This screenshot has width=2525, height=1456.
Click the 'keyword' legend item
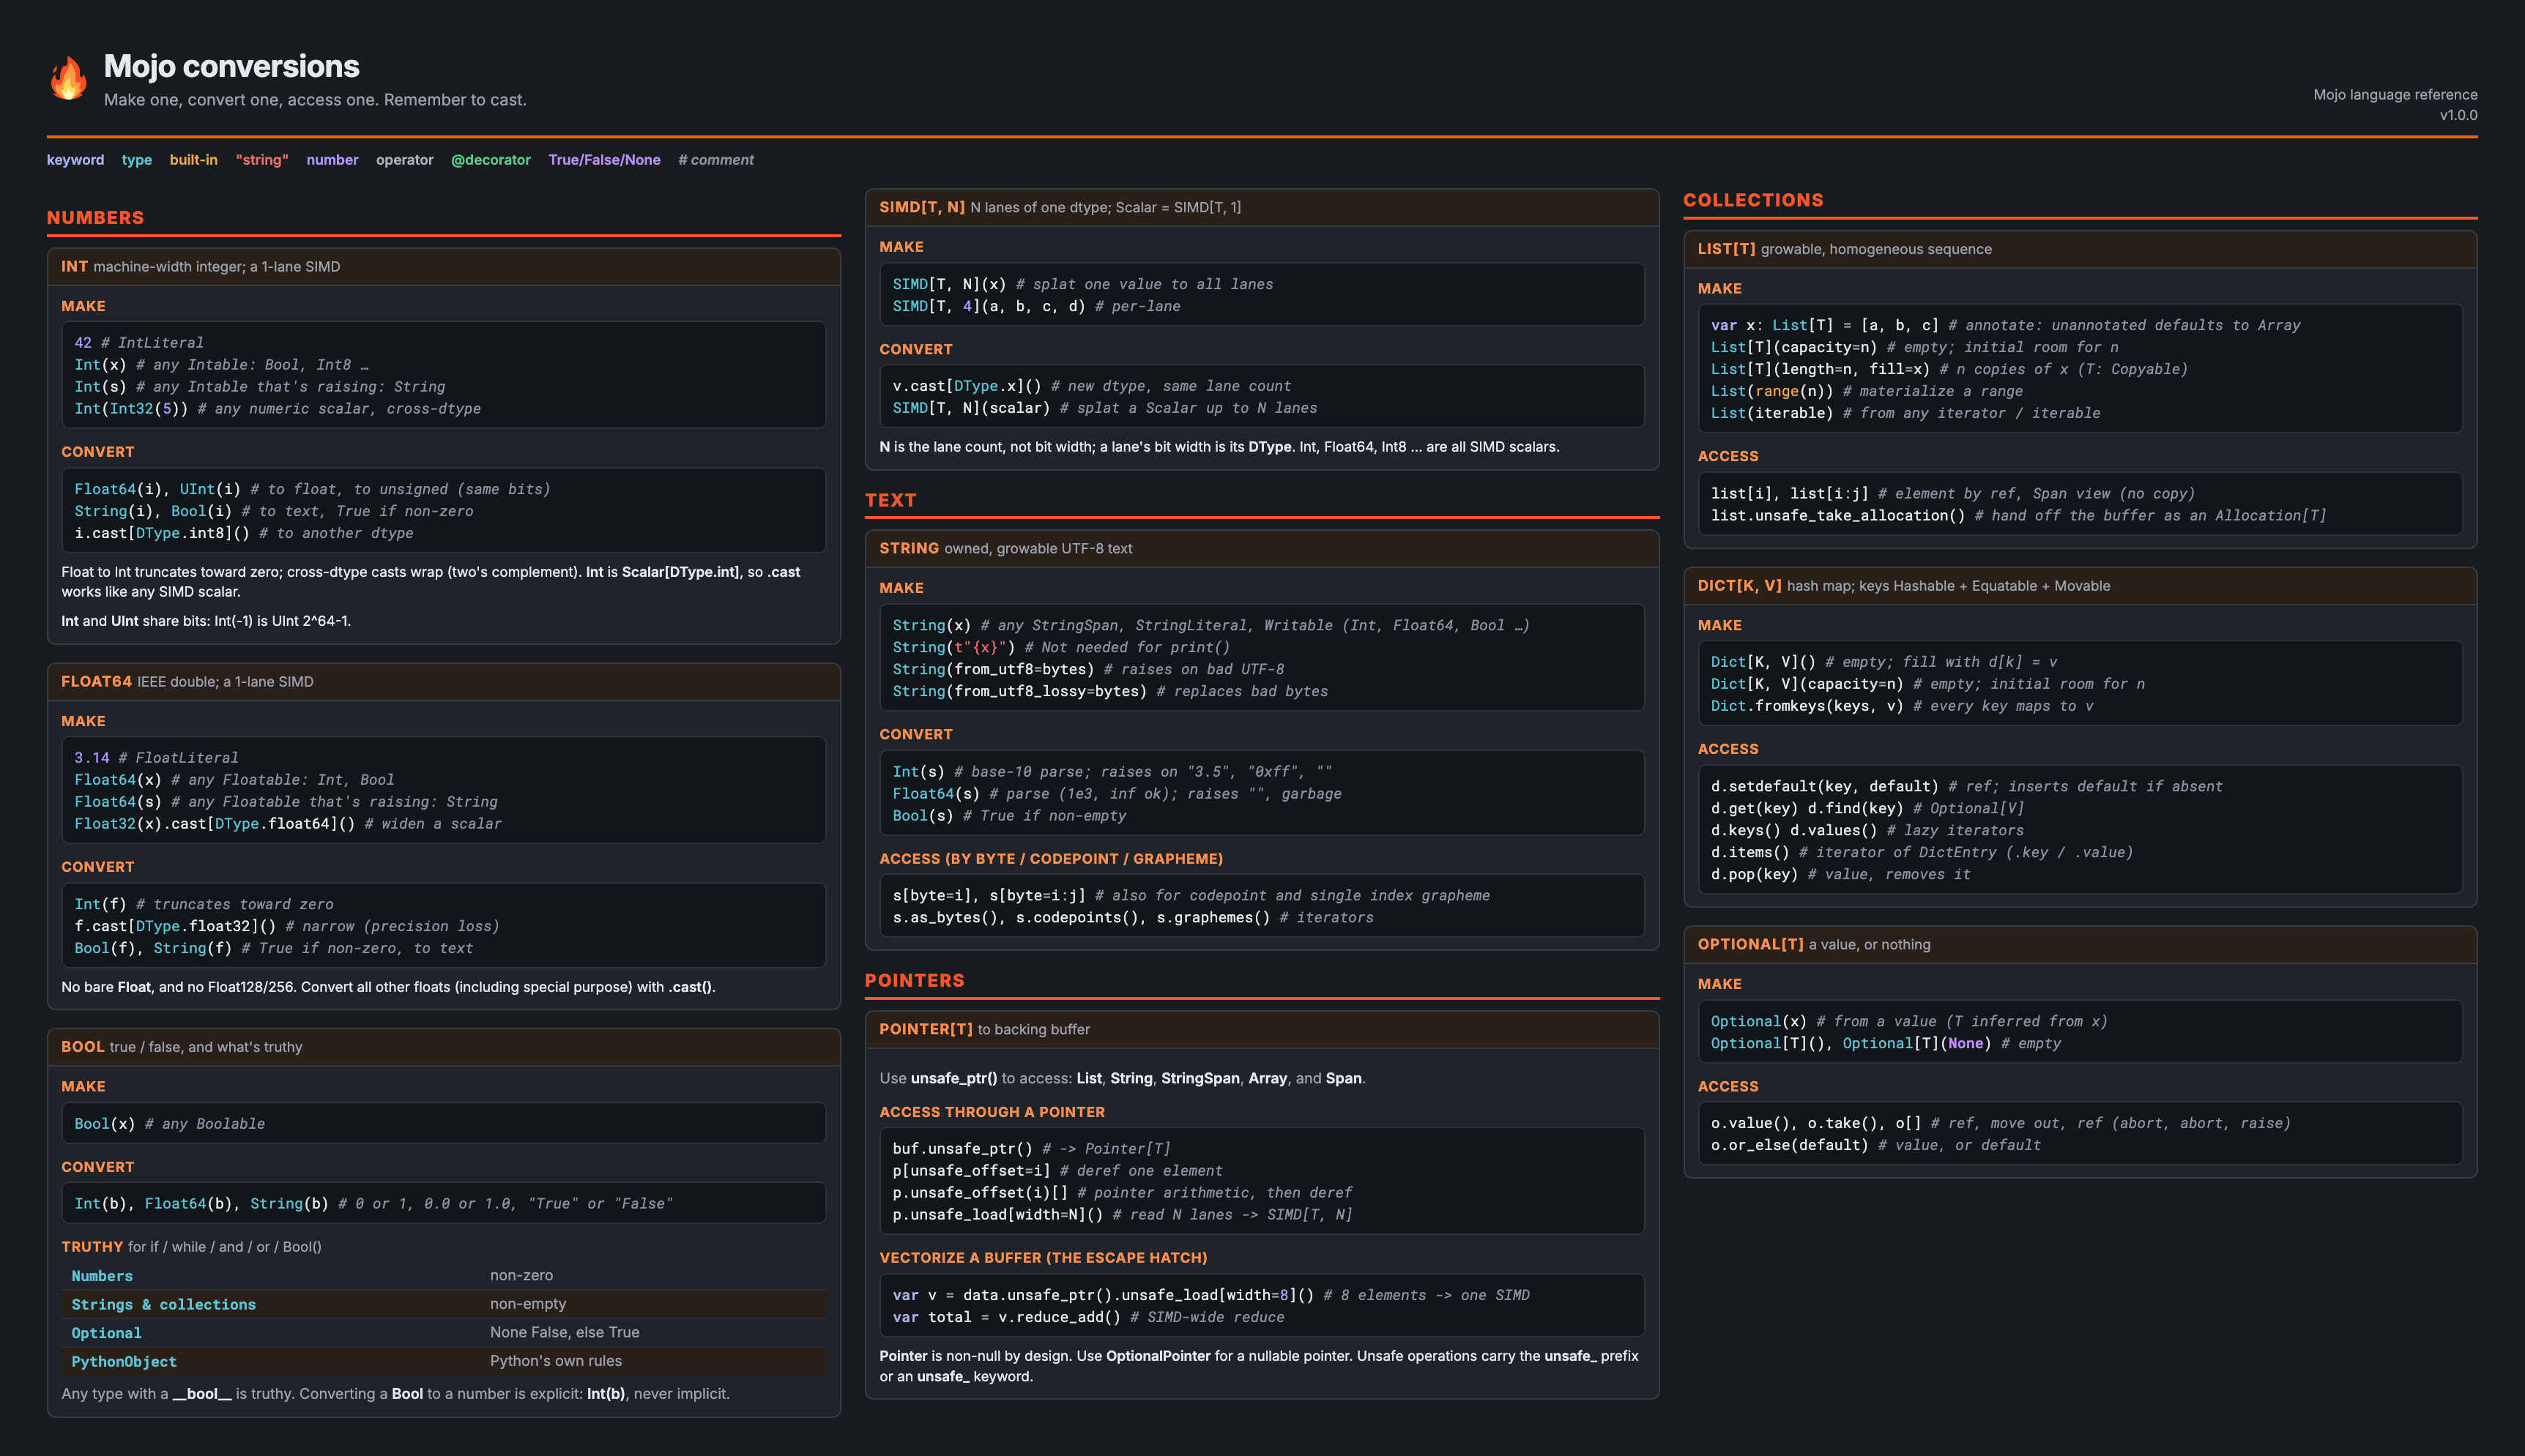[75, 160]
